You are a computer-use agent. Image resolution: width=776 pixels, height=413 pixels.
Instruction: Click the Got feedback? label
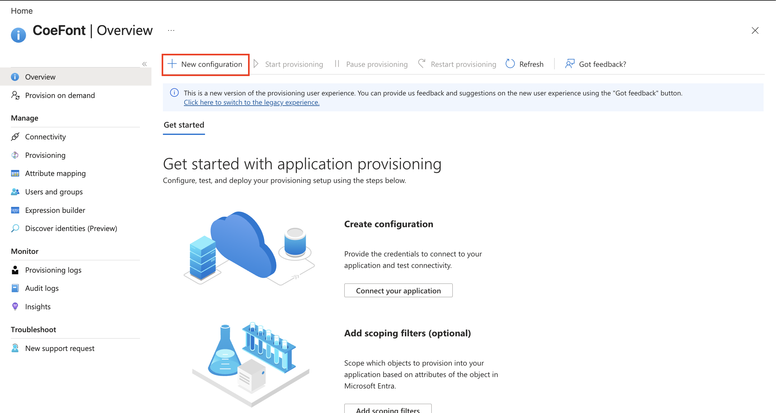point(603,64)
